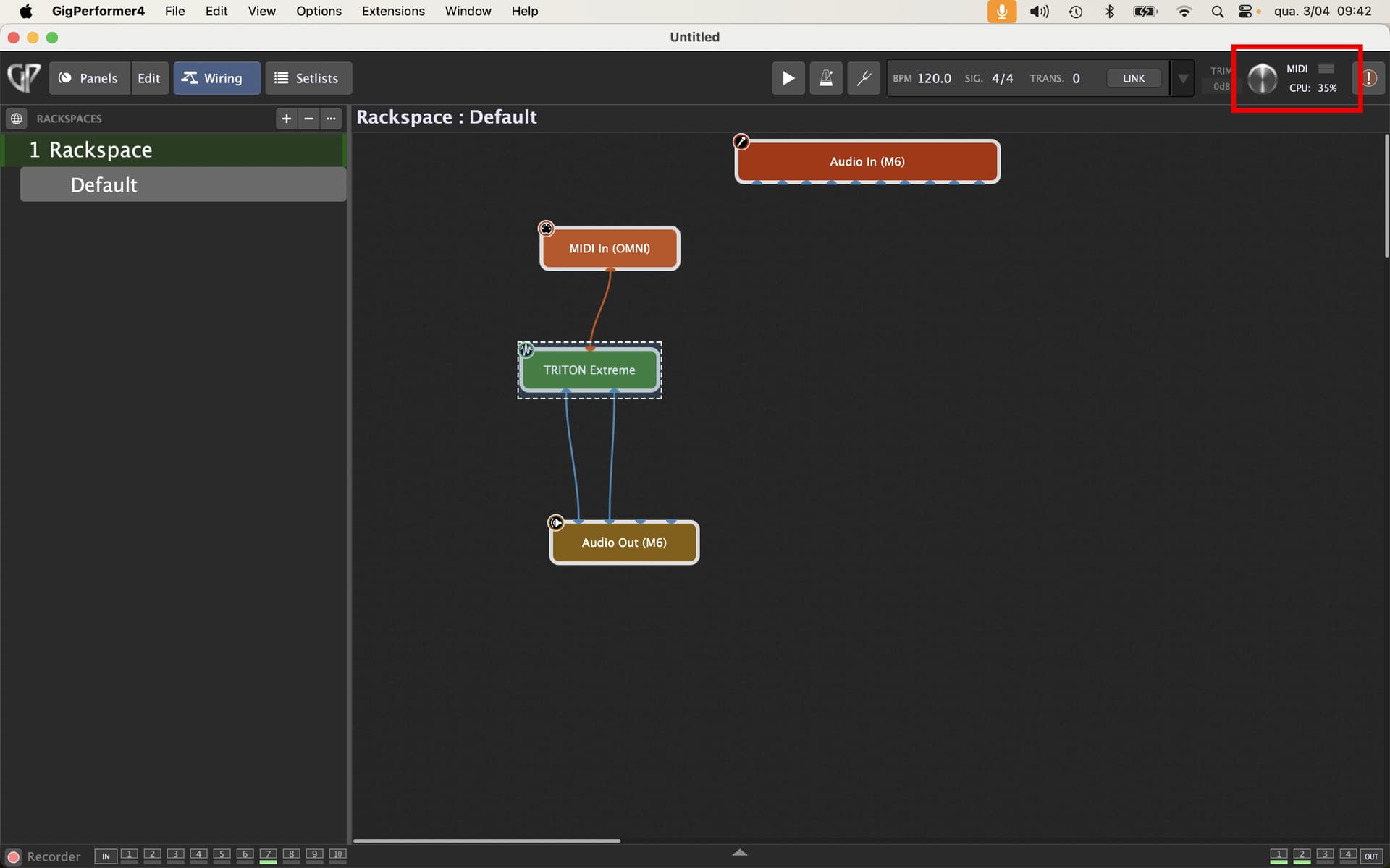This screenshot has width=1390, height=868.
Task: Select 1 Rackspace in the list
Action: coord(174,150)
